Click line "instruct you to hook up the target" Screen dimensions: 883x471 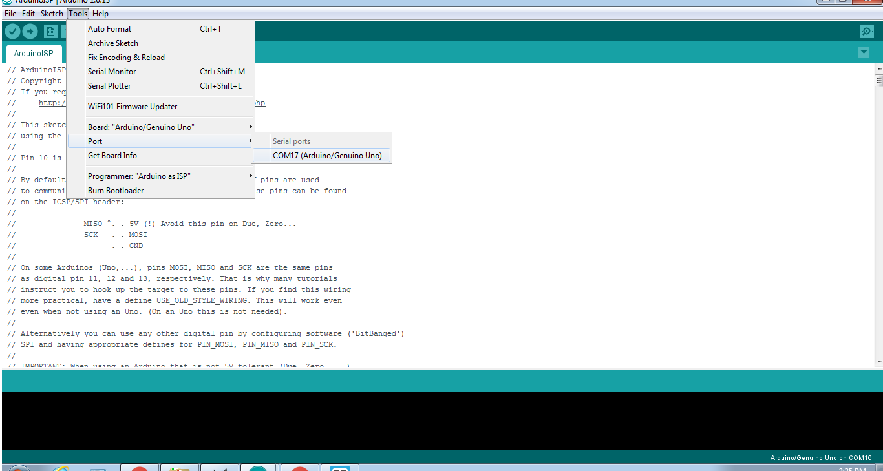[179, 290]
